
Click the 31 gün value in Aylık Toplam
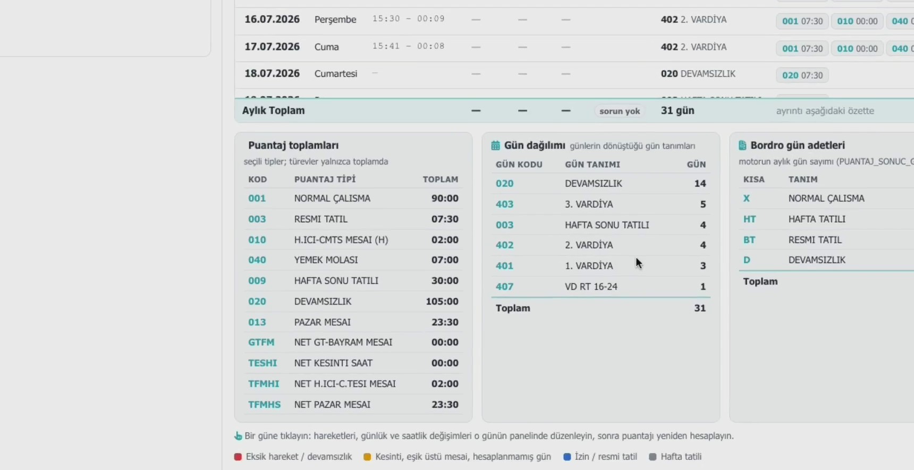(x=678, y=111)
